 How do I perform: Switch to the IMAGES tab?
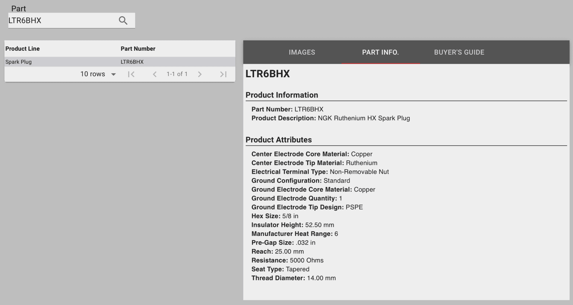pos(302,52)
